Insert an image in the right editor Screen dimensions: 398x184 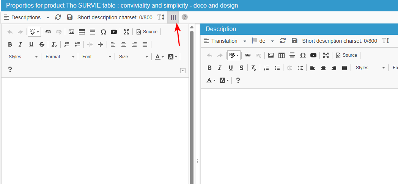(271, 55)
